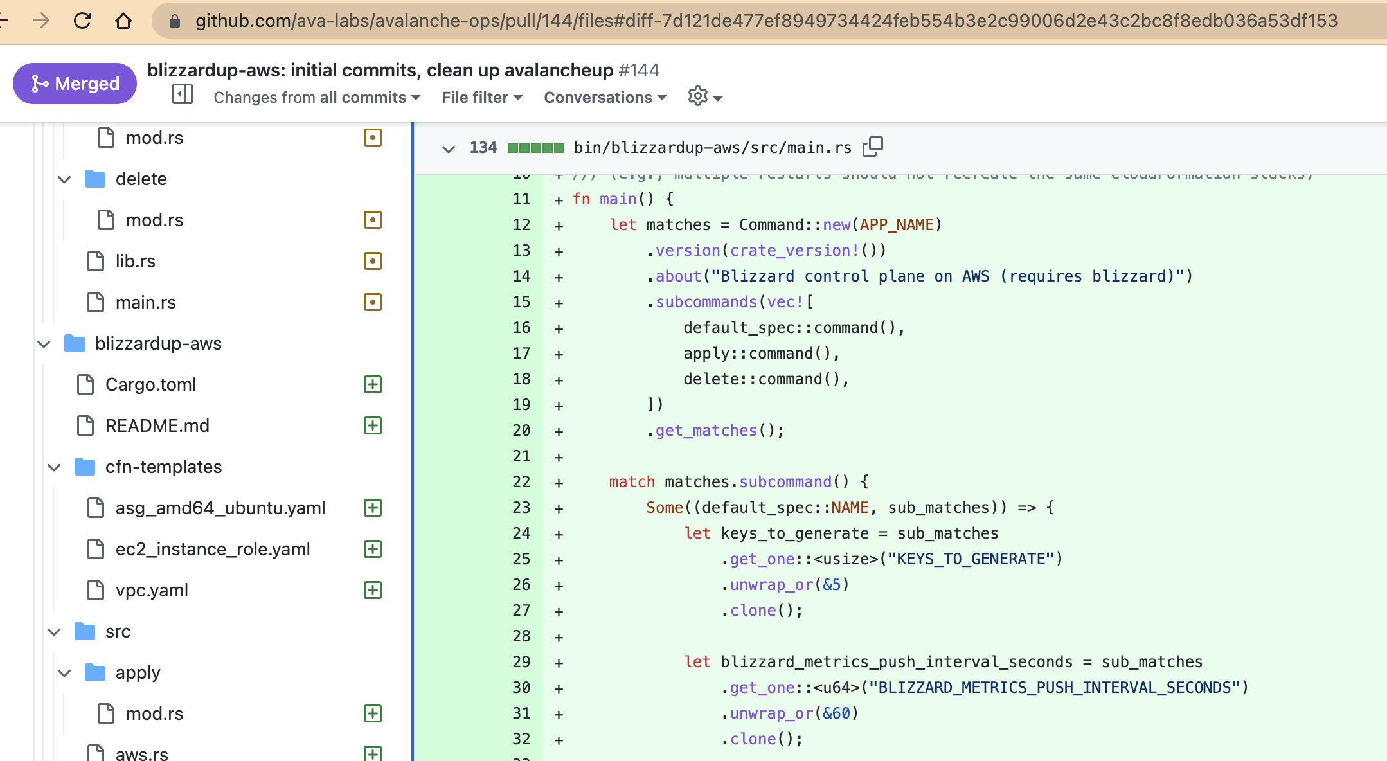Toggle the file tree sidebar icon
The height and width of the screenshot is (761, 1387).
click(x=183, y=95)
